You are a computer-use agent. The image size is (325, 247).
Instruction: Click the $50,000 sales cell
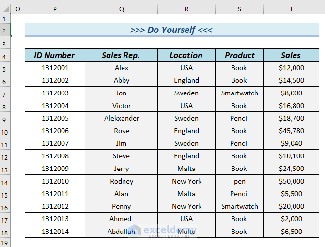click(291, 181)
